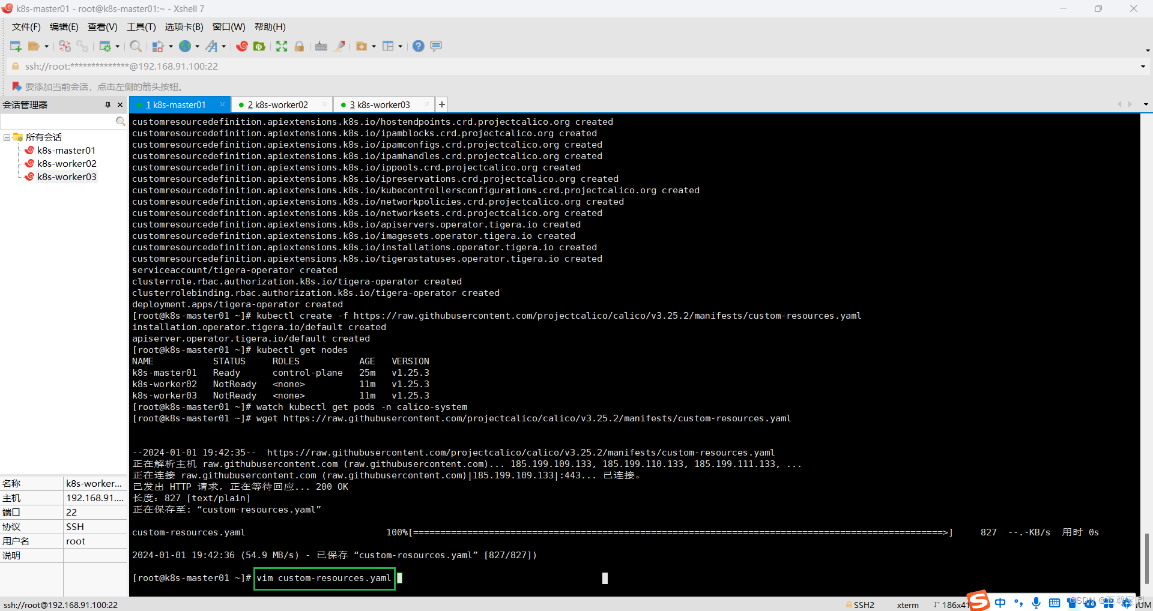Image resolution: width=1153 pixels, height=611 pixels.
Task: Switch to the k8s-worker02 tab
Action: point(277,104)
